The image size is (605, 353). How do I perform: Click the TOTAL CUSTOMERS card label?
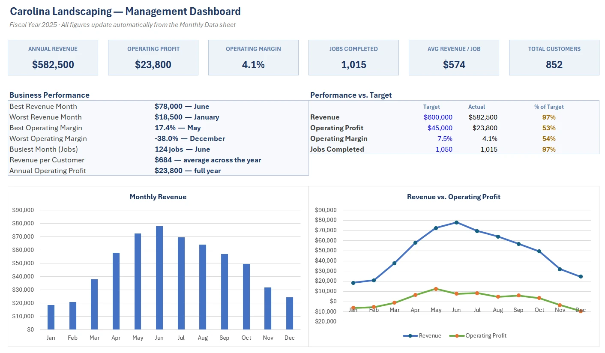(x=554, y=49)
